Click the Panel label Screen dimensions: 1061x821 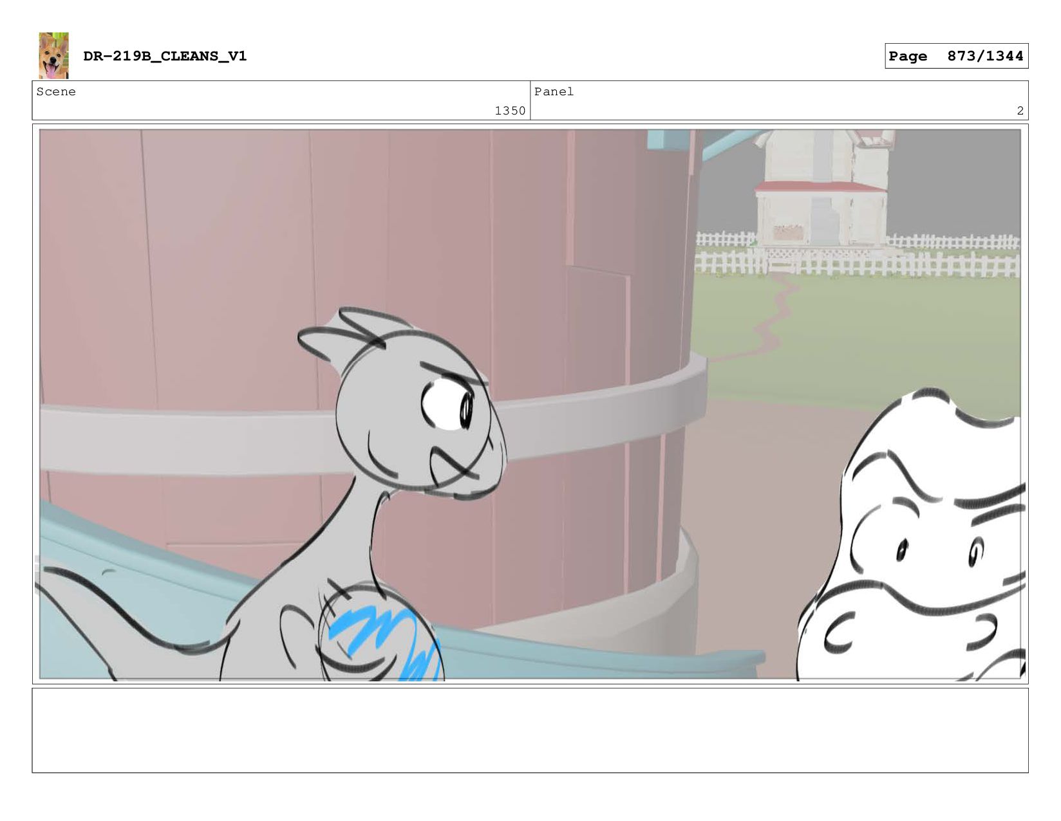coord(554,92)
